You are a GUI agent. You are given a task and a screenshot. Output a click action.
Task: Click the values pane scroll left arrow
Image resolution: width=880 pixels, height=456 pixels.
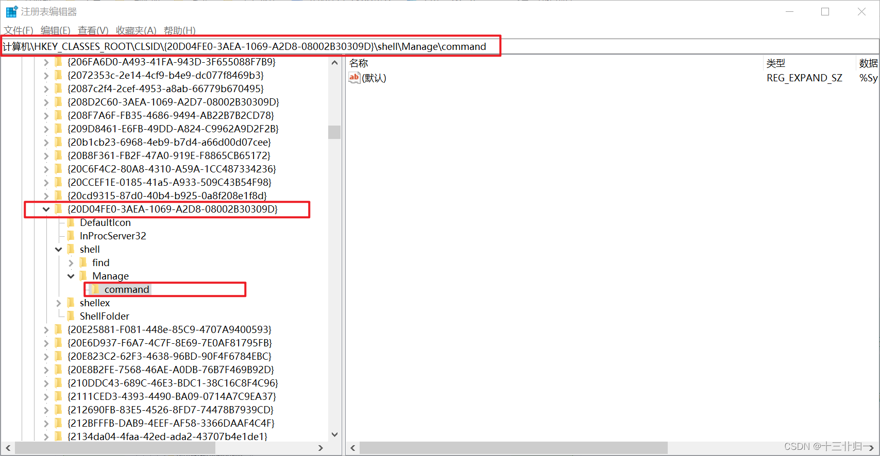[x=353, y=448]
